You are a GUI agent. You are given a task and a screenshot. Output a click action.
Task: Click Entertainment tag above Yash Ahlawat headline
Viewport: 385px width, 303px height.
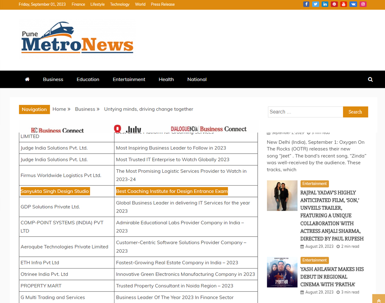point(315,260)
